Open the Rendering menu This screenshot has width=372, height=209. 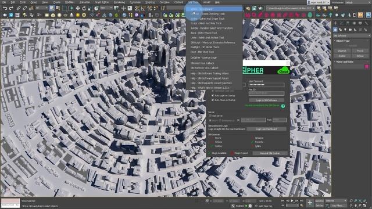pos(119,2)
